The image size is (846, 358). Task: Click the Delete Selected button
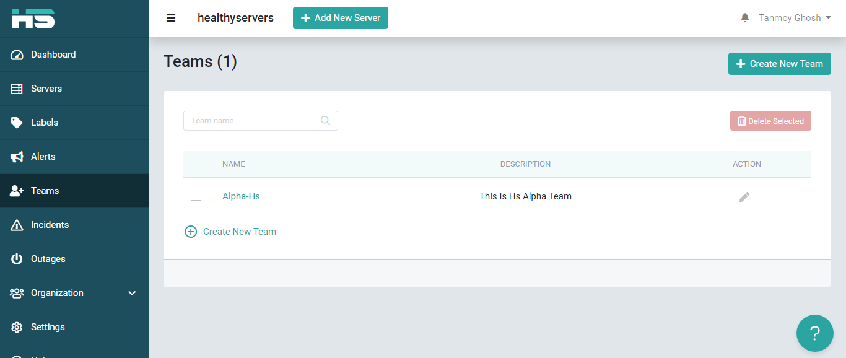click(x=770, y=121)
